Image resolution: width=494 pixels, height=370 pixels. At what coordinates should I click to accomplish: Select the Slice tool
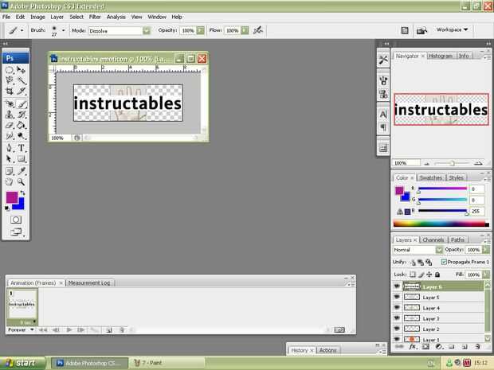pyautogui.click(x=21, y=92)
